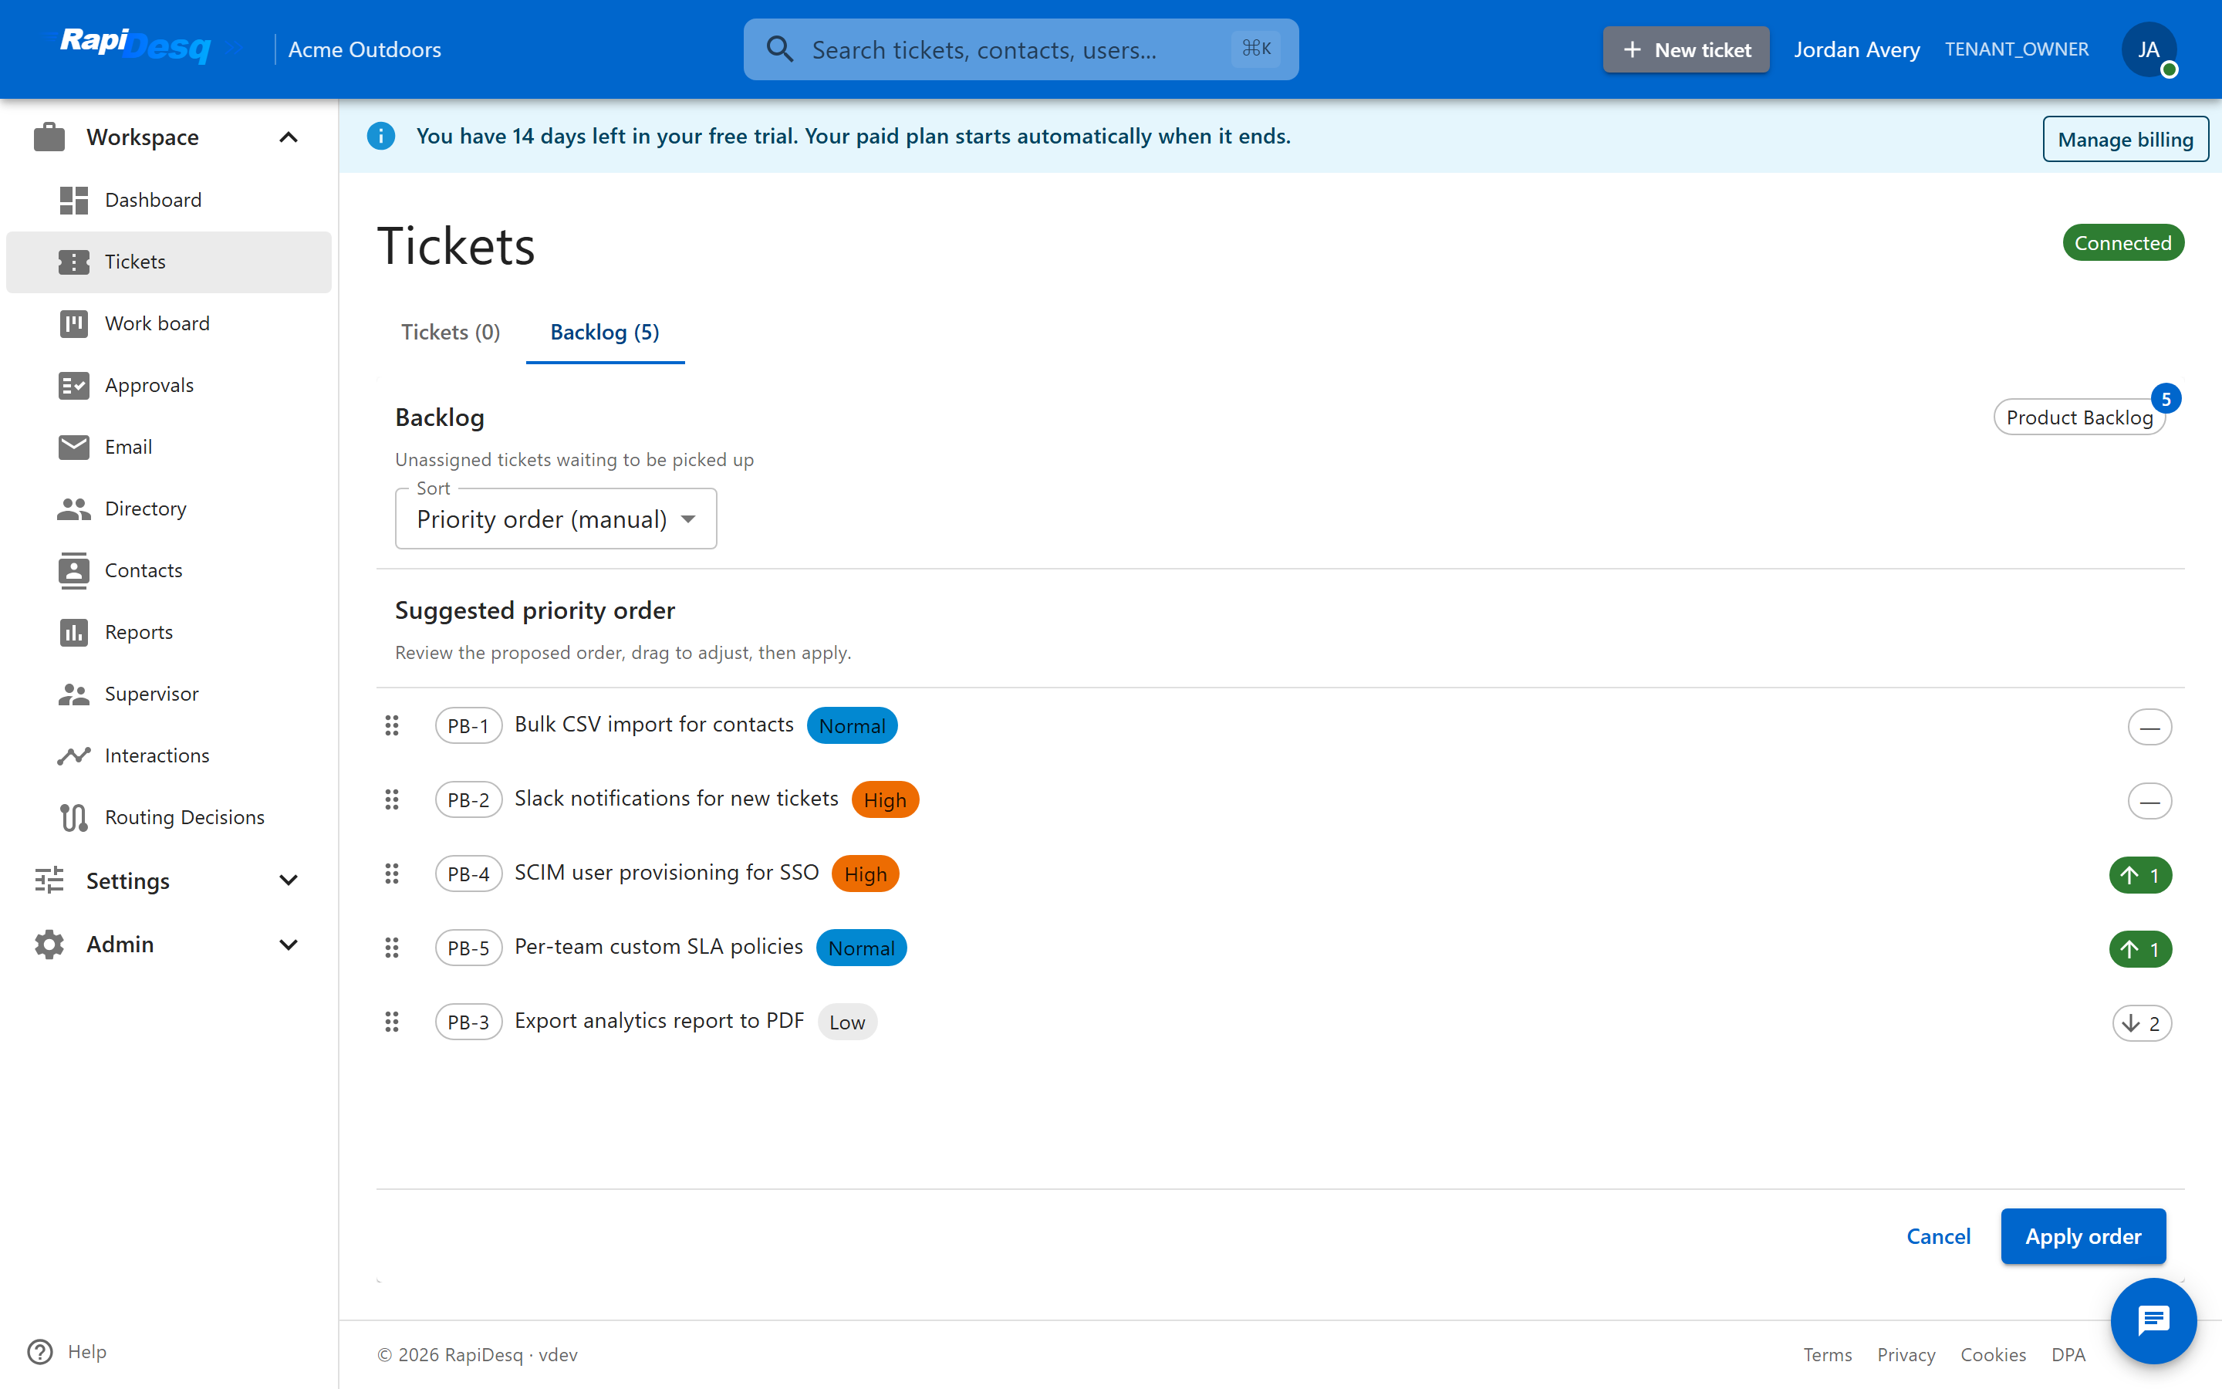Open the Sort priority order dropdown
The height and width of the screenshot is (1389, 2222).
click(x=555, y=519)
